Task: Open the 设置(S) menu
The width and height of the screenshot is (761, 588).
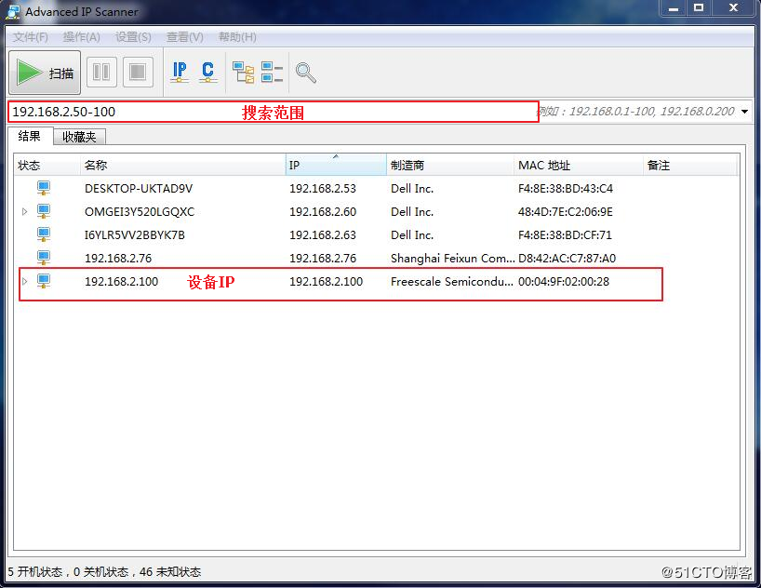Action: 133,37
